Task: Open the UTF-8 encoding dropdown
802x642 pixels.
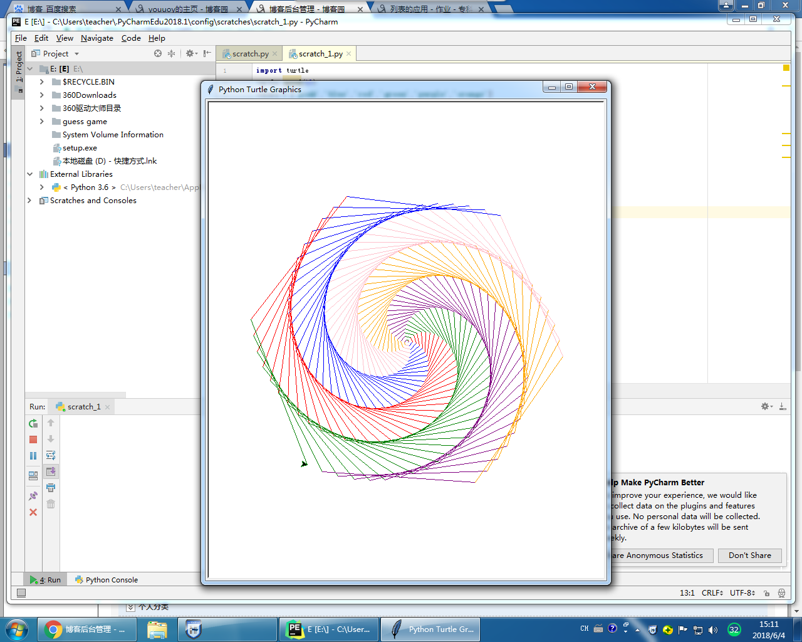Action: pos(742,593)
